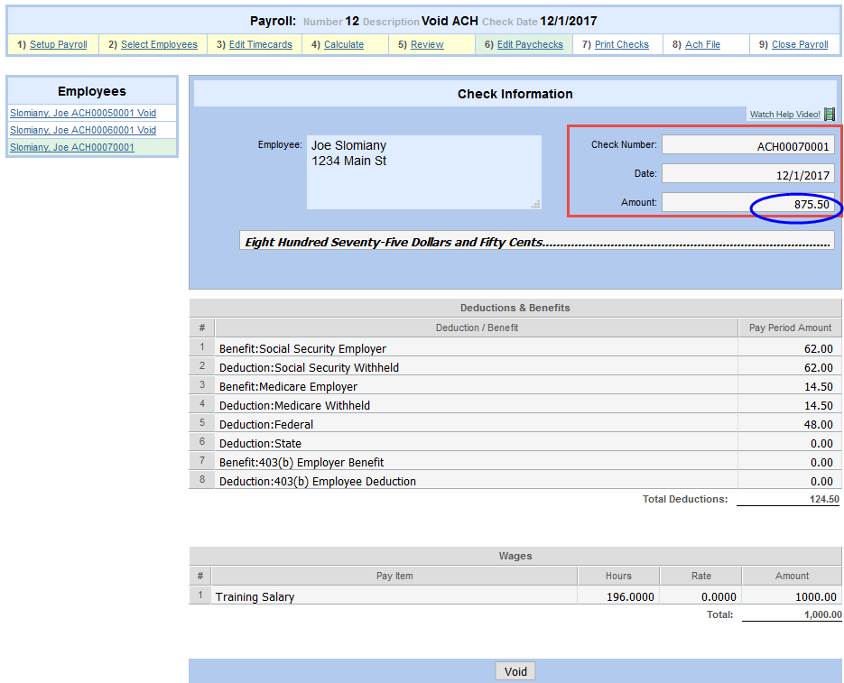Click the check Amount field
The image size is (844, 683).
coord(748,203)
